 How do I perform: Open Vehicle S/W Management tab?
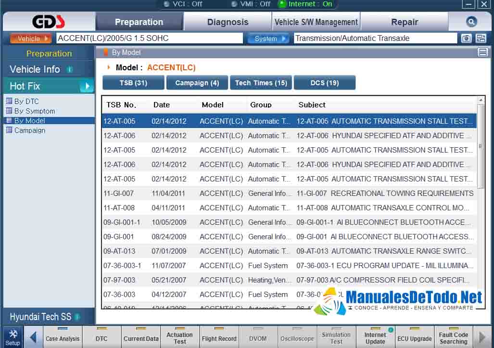(316, 22)
